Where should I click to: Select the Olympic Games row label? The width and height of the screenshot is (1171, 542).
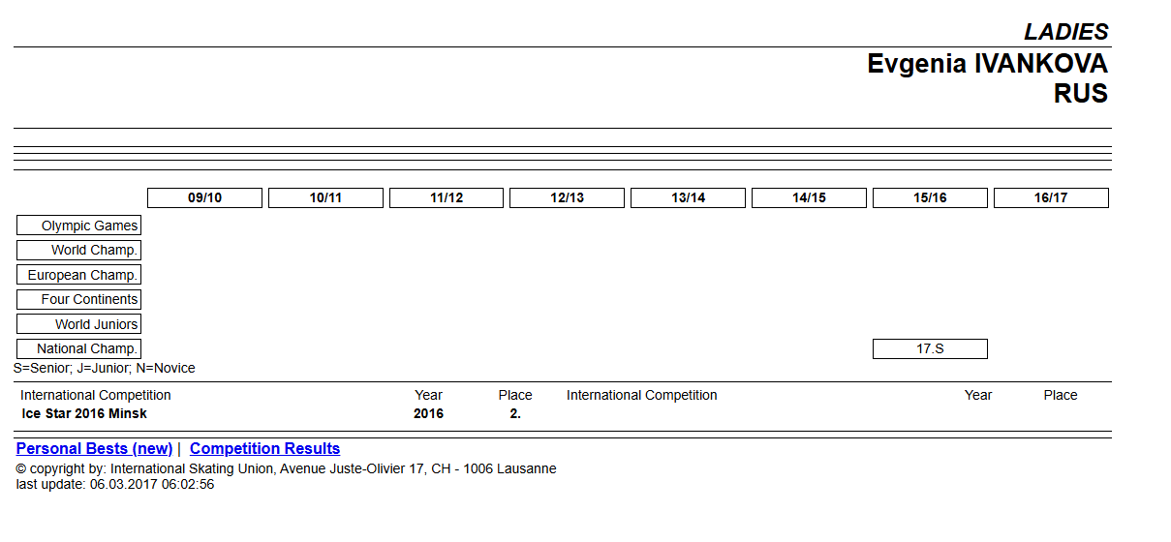click(x=78, y=226)
